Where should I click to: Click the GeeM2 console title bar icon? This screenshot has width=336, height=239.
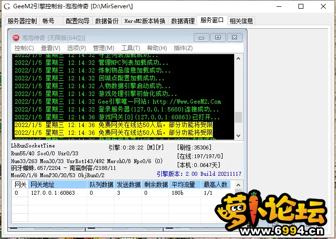pos(7,6)
